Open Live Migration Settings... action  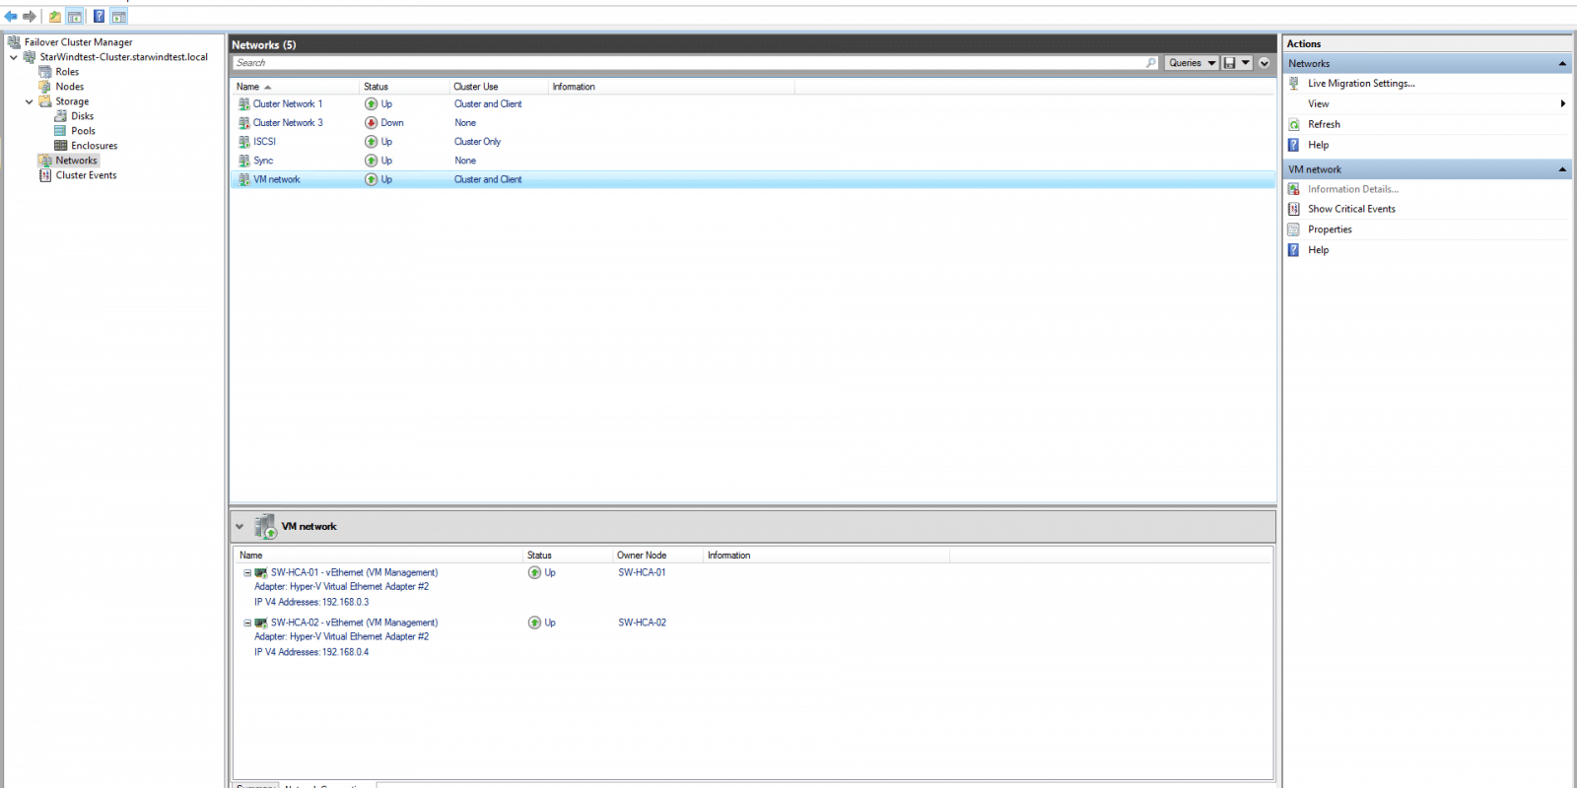click(x=1361, y=84)
